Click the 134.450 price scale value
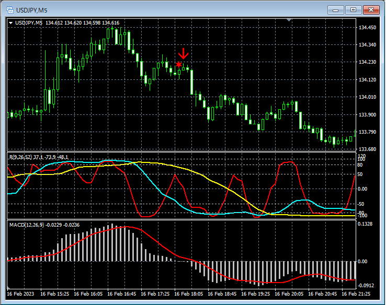Viewport: 386px width, 305px height. click(x=368, y=28)
